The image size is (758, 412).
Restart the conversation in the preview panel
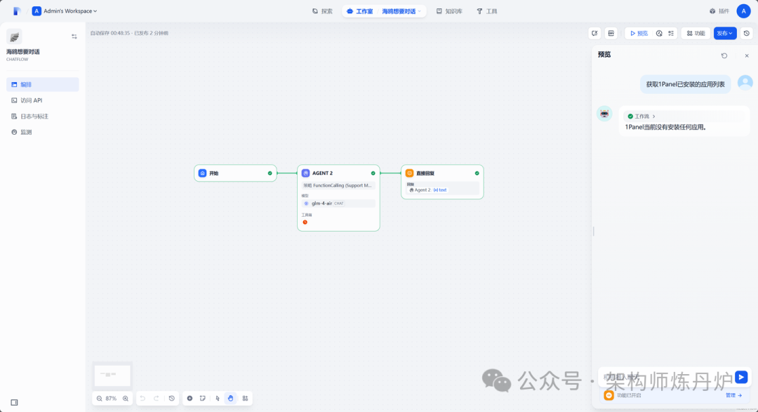coord(725,55)
